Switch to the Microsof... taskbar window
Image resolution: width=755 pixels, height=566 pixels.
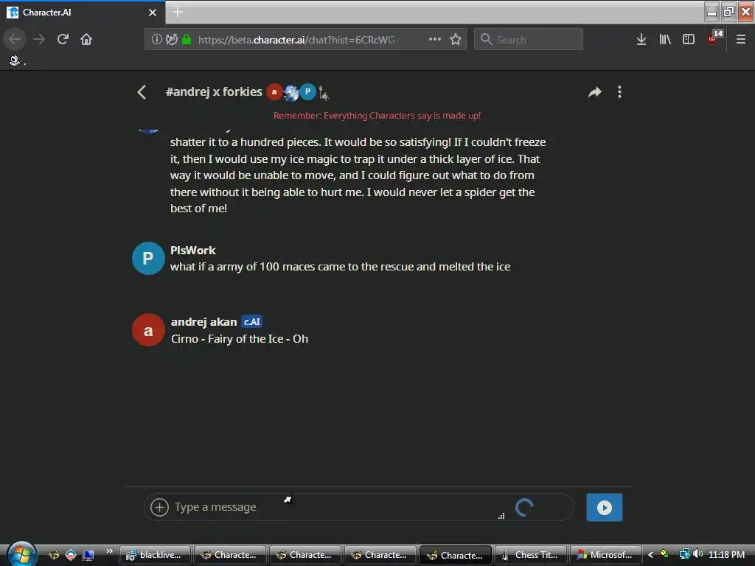605,555
